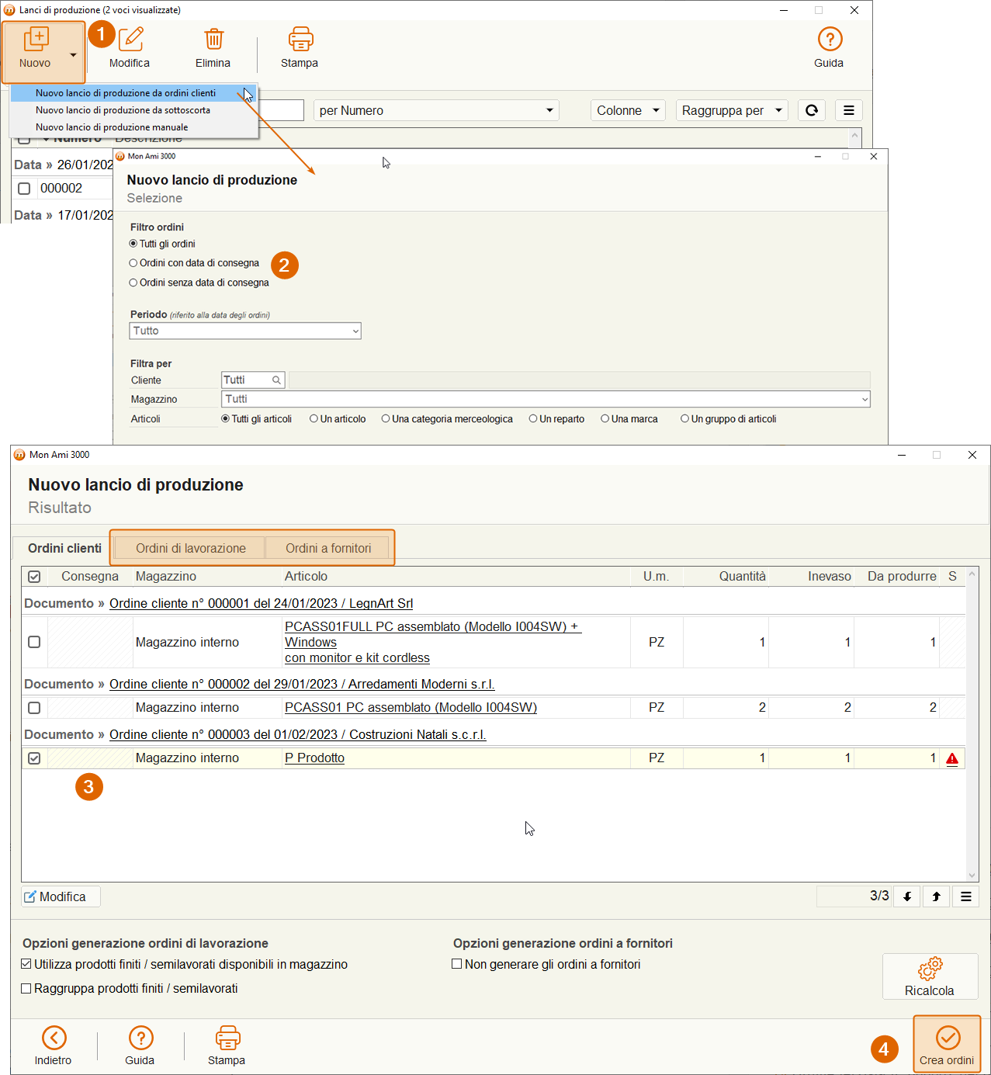Open link Ordine cliente n° 000003 Costruzioni Natali
The width and height of the screenshot is (991, 1075).
pyautogui.click(x=298, y=734)
